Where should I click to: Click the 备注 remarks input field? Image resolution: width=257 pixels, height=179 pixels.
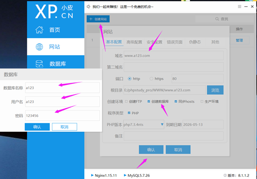pyautogui.click(x=173, y=136)
